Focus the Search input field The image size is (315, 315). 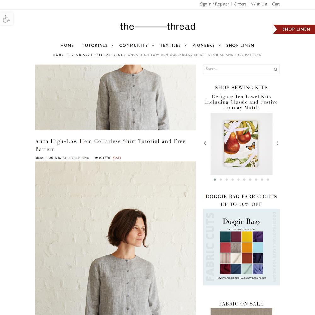pyautogui.click(x=238, y=69)
